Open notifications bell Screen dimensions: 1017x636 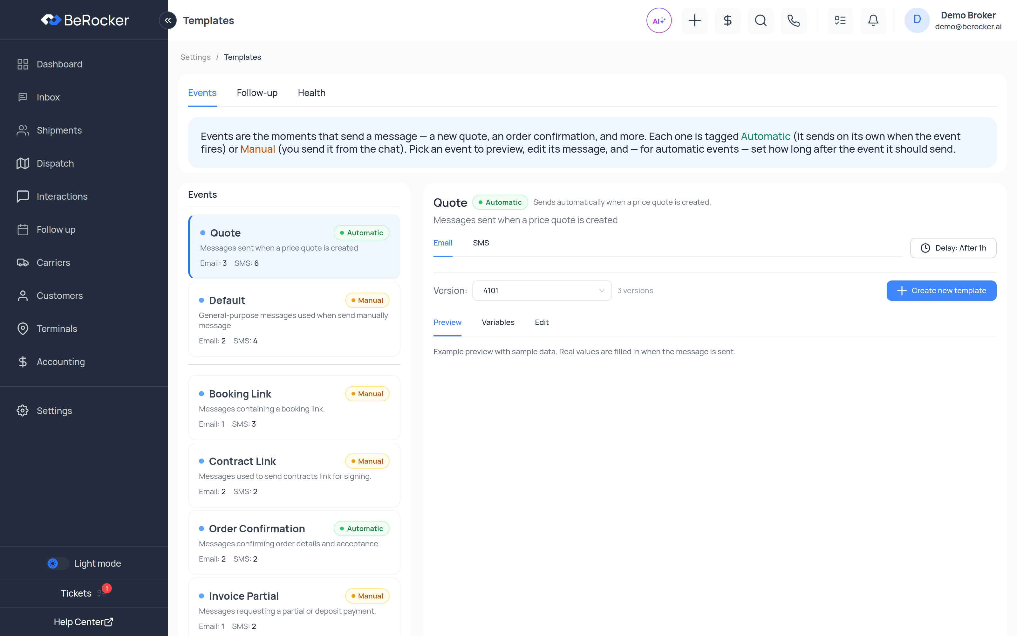coord(873,20)
